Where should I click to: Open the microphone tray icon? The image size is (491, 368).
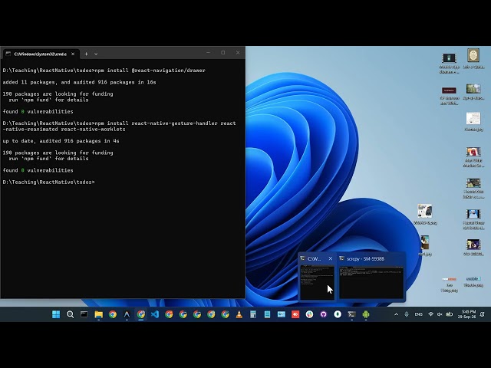(x=407, y=314)
